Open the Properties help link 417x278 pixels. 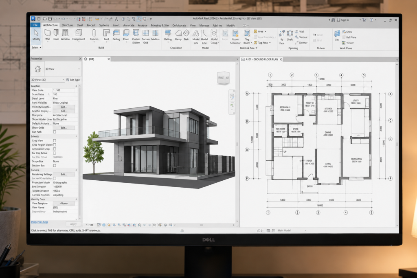click(40, 222)
